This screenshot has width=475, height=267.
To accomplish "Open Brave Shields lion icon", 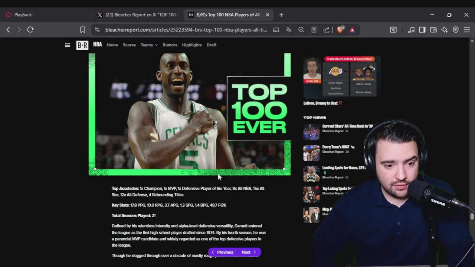I will point(340,30).
